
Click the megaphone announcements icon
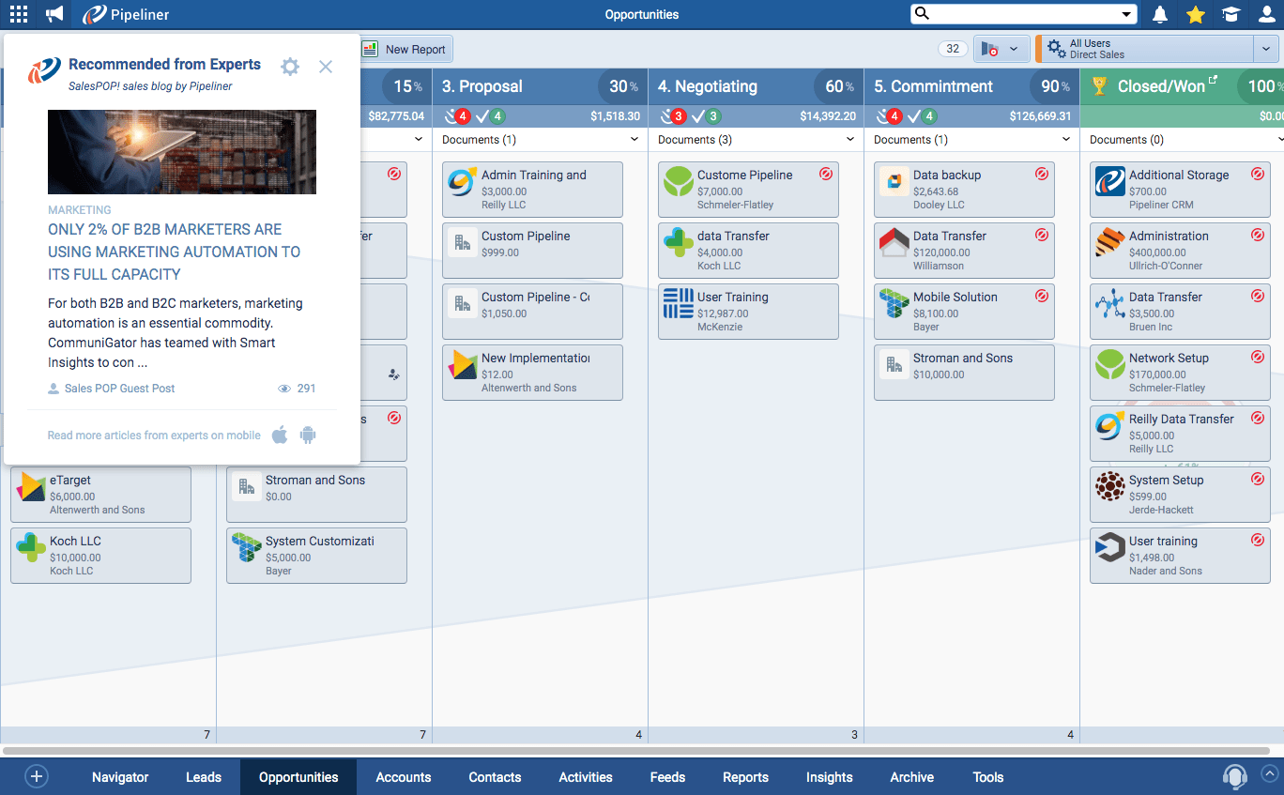[55, 14]
